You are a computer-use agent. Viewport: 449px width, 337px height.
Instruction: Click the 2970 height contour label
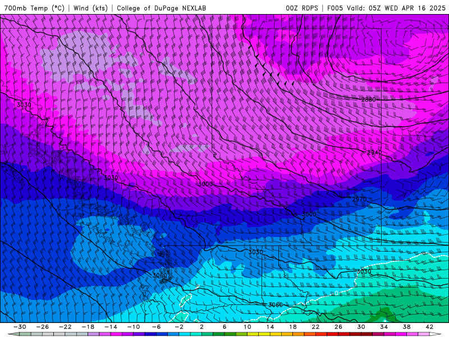pyautogui.click(x=359, y=199)
